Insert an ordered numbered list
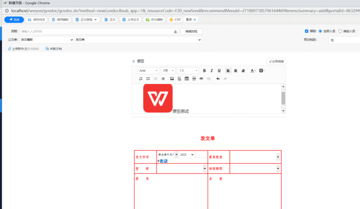360x209 pixels. [141, 79]
